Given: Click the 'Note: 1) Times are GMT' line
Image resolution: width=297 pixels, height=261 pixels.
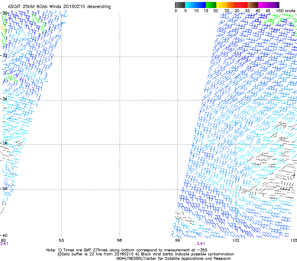Looking at the screenshot, I should pyautogui.click(x=127, y=250).
